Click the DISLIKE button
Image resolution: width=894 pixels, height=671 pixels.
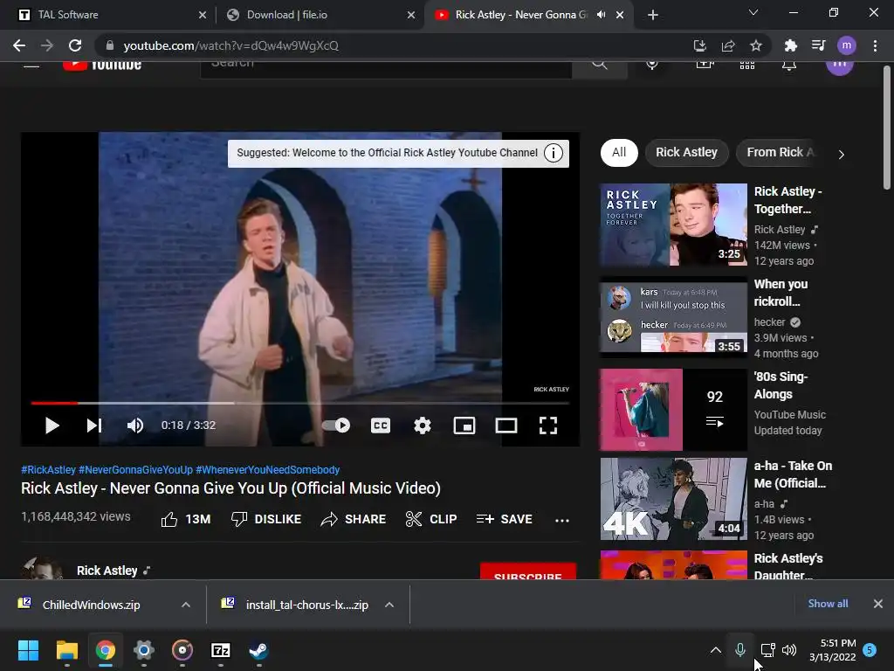(x=266, y=519)
